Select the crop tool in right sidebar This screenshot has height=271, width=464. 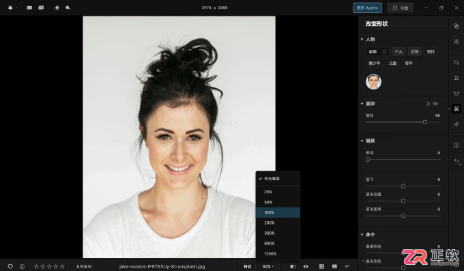456,63
